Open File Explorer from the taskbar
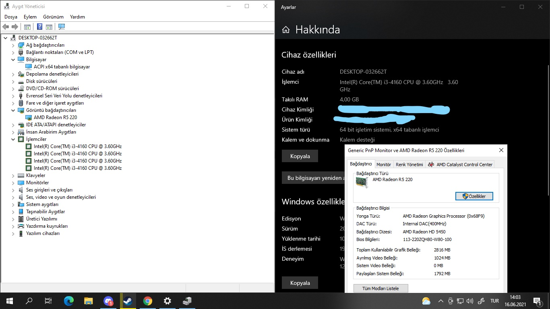 89,301
